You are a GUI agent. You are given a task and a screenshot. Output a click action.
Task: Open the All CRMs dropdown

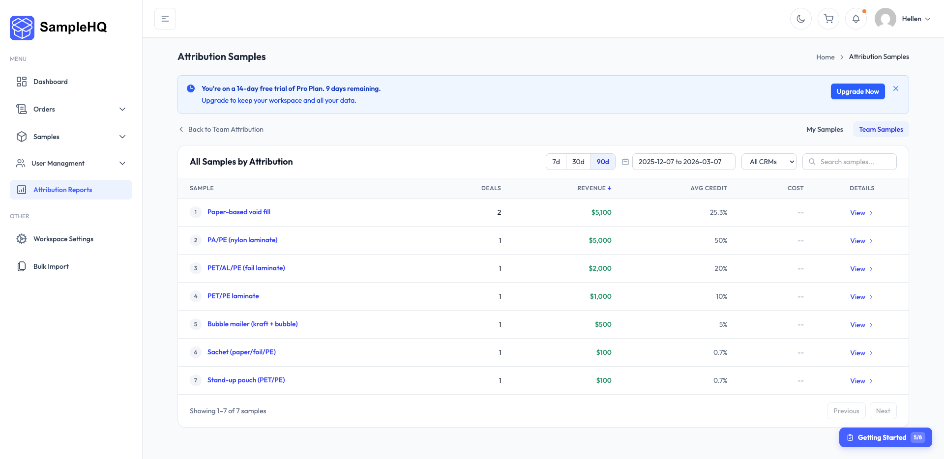tap(768, 162)
